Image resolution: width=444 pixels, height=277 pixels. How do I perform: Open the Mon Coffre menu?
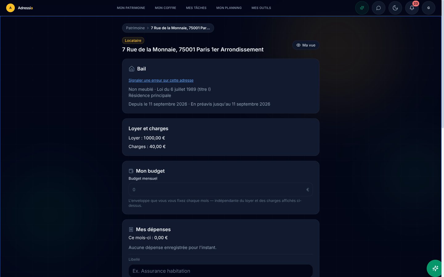coord(166,8)
